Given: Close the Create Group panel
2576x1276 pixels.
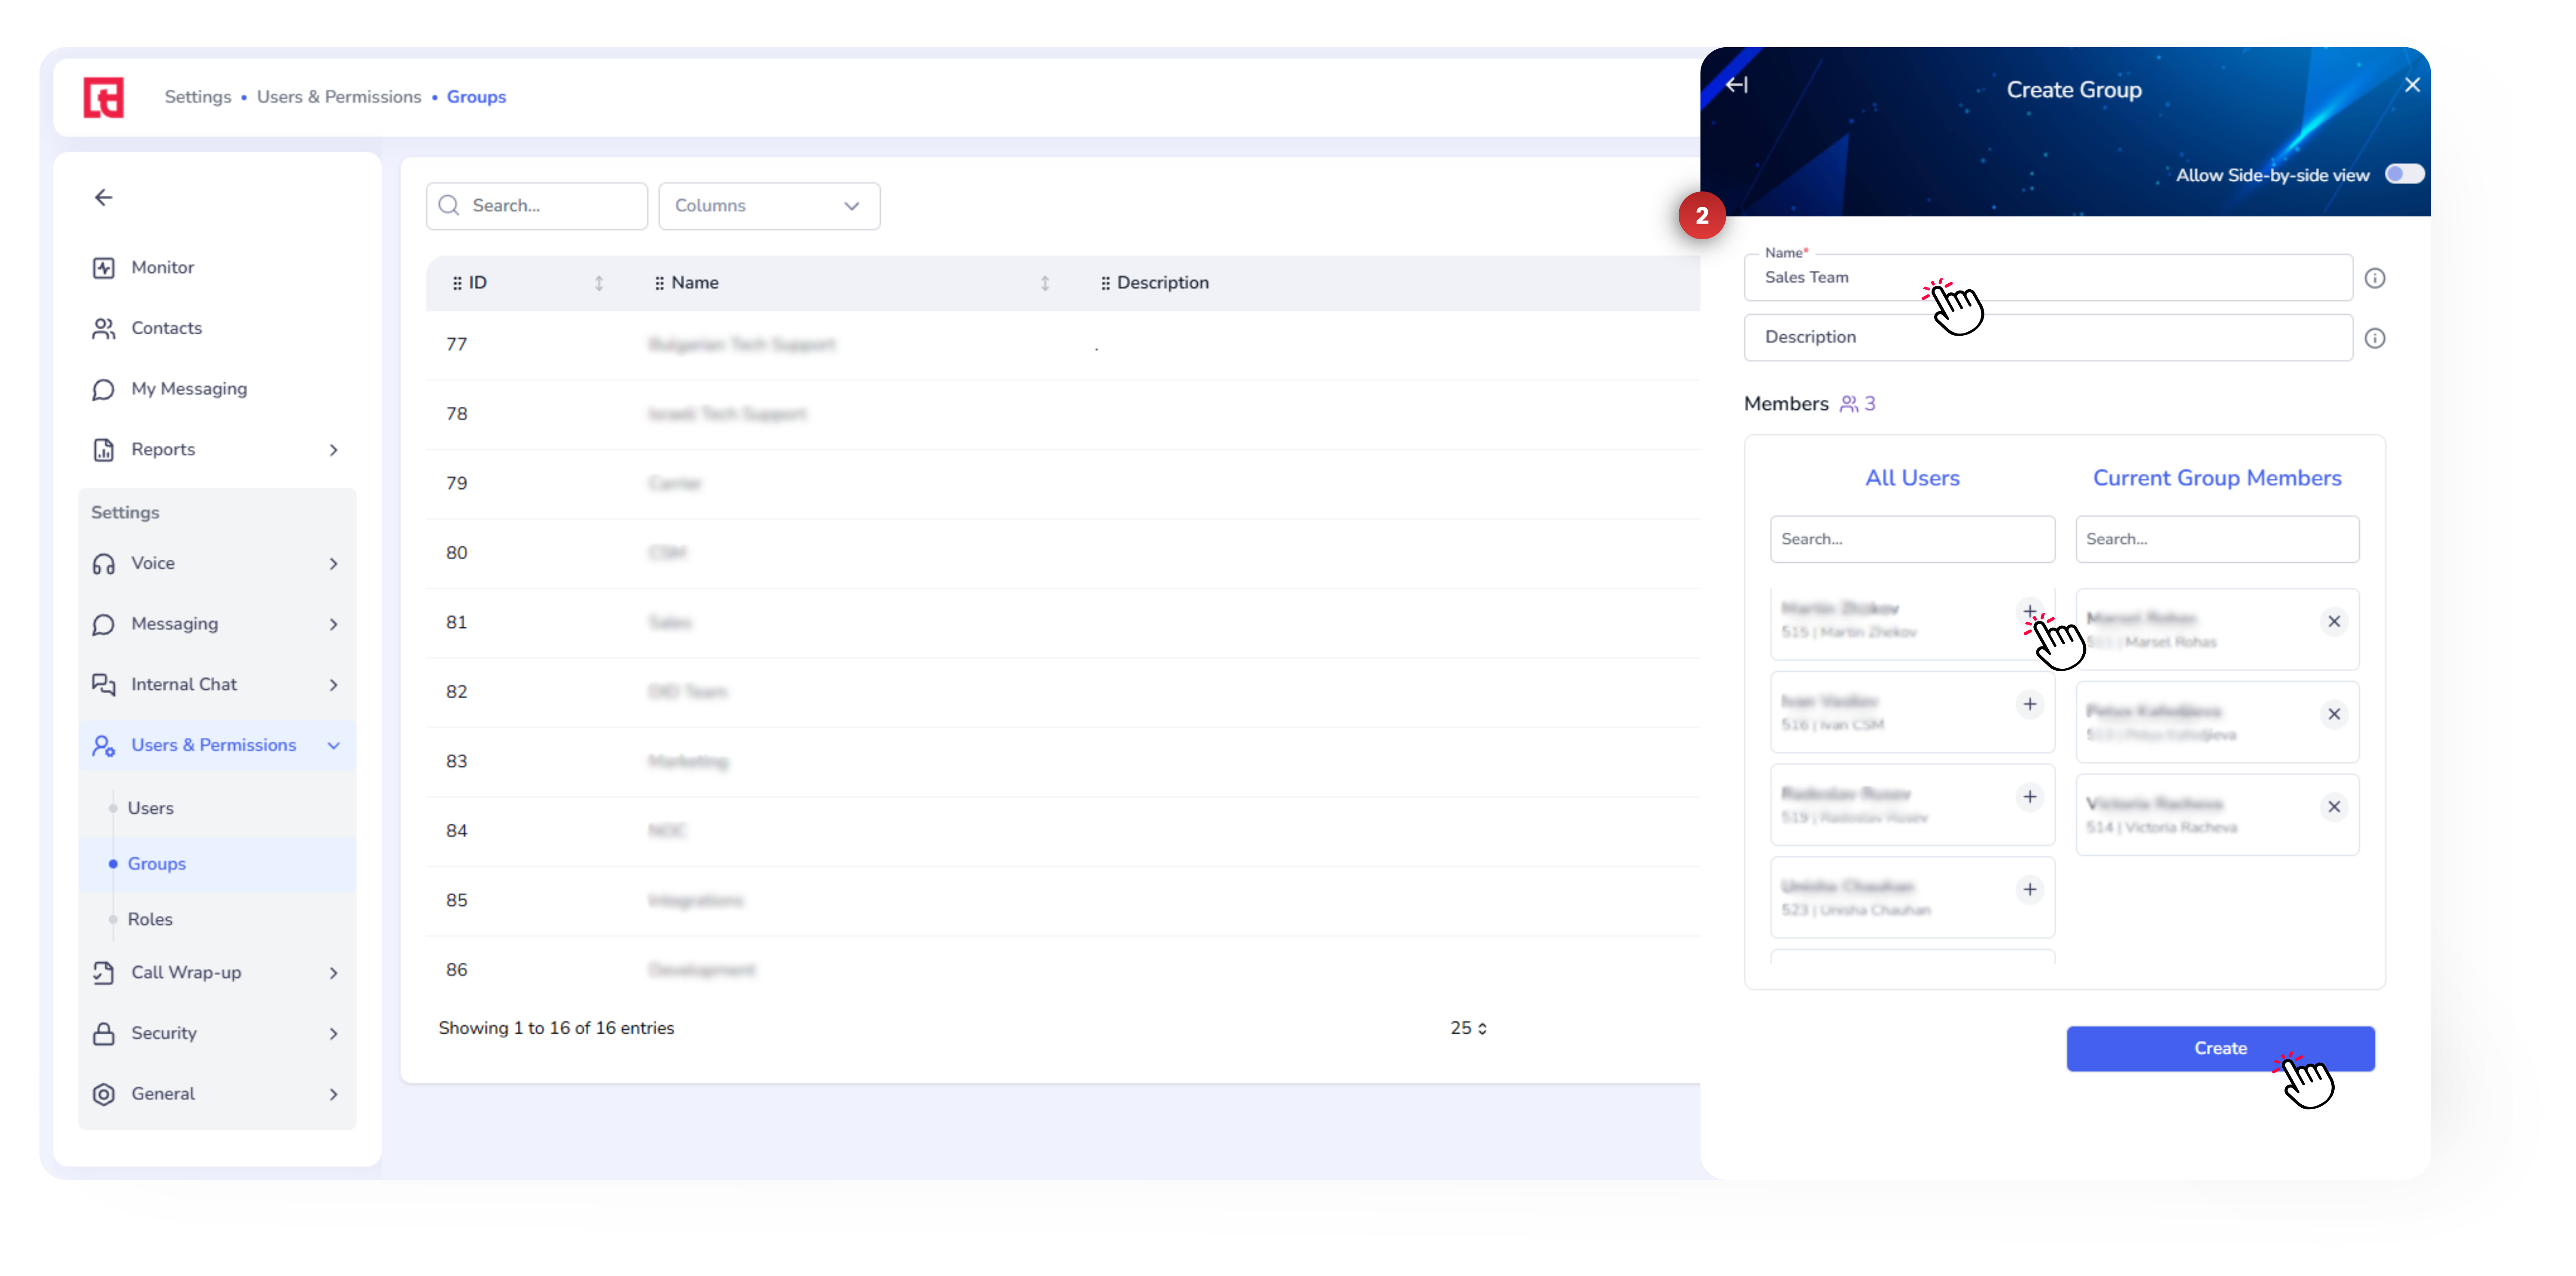Looking at the screenshot, I should 2411,85.
